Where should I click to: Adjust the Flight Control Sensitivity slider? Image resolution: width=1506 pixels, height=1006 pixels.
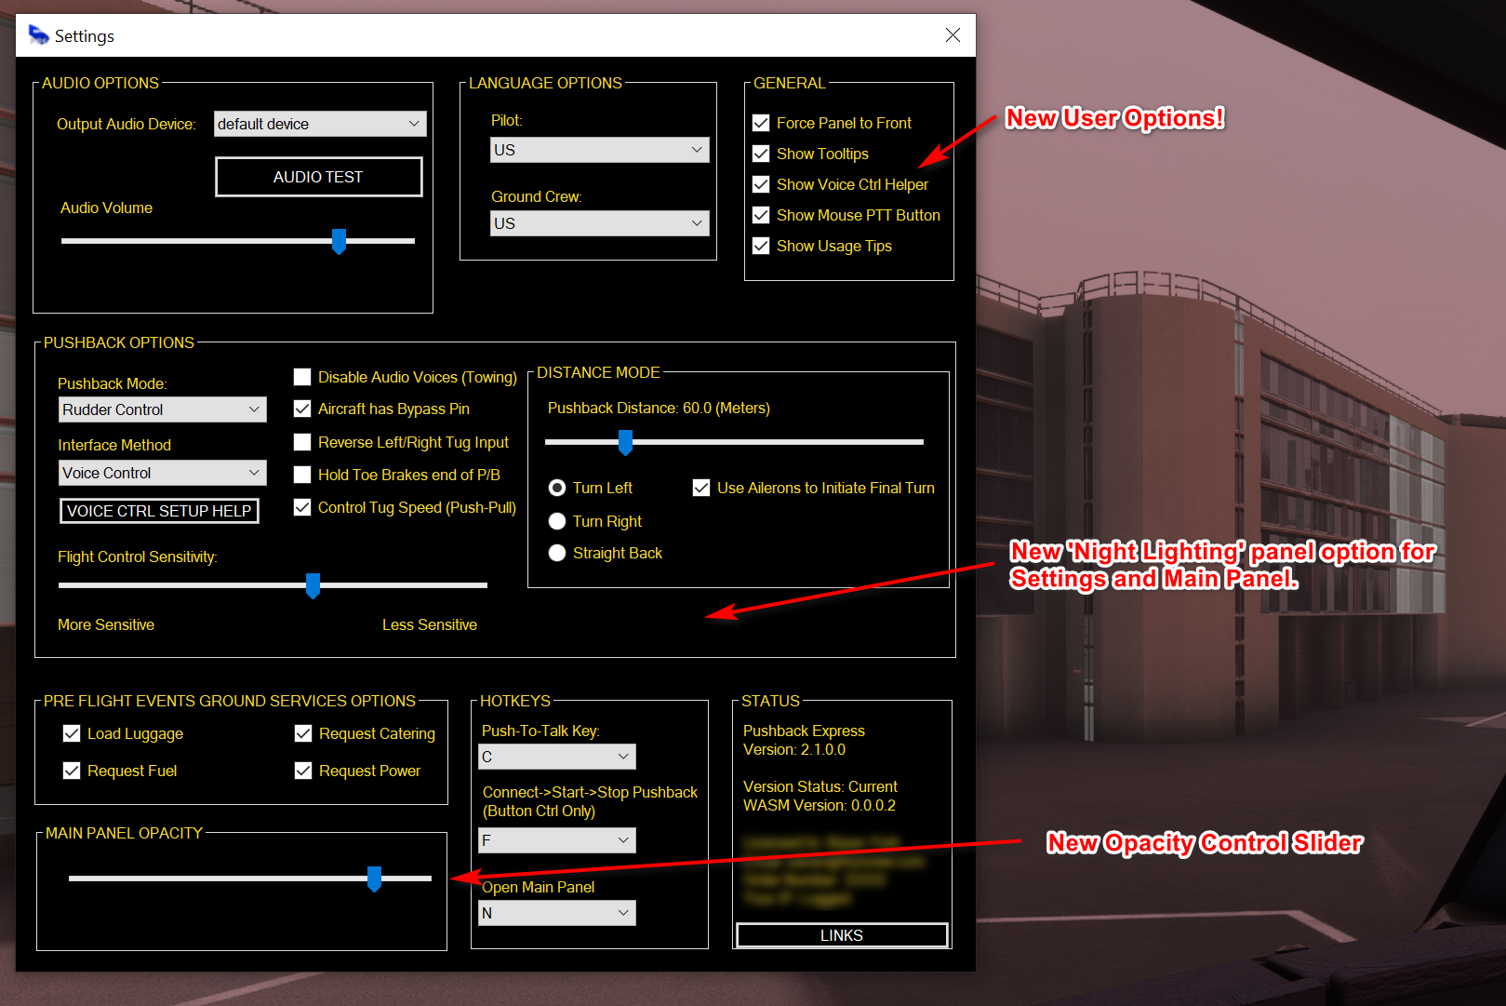pos(313,585)
